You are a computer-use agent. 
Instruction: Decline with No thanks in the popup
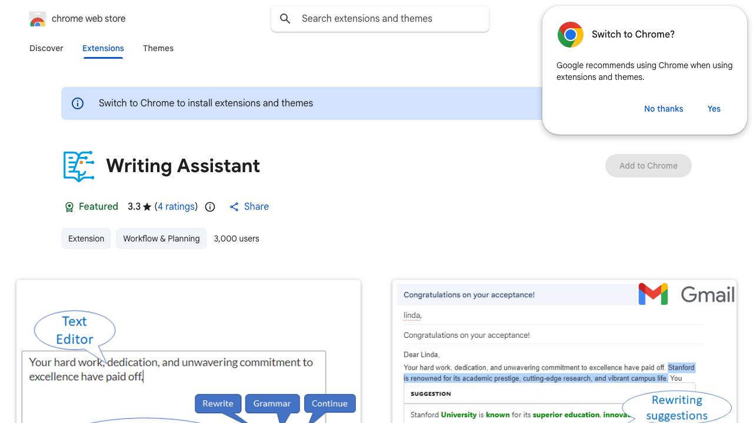(664, 109)
